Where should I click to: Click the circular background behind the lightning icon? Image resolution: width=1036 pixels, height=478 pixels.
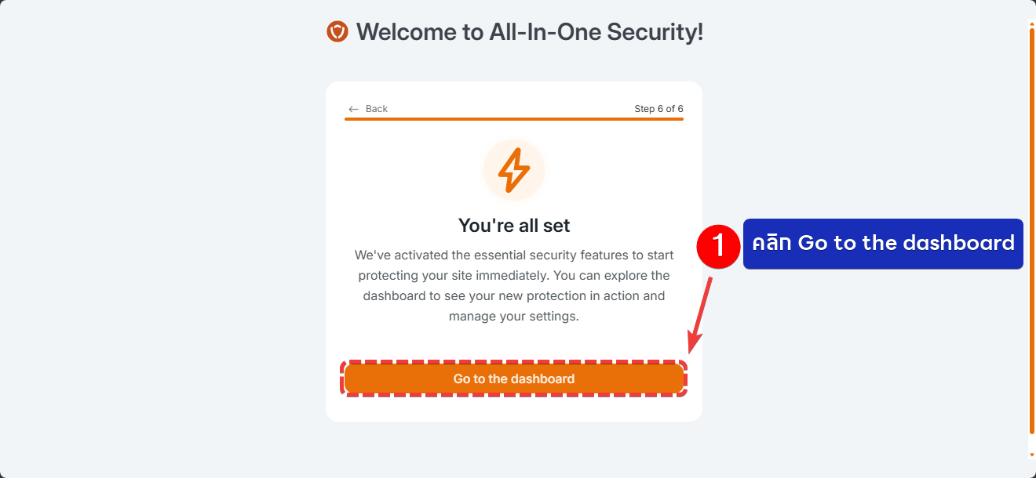(x=514, y=170)
